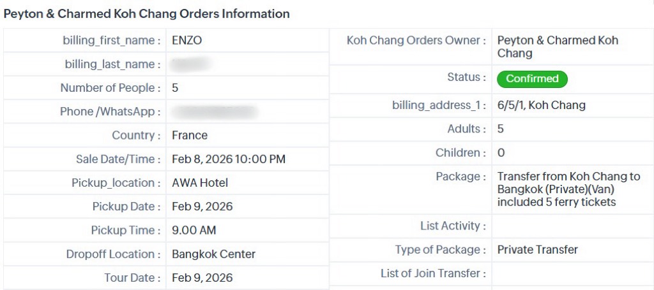The width and height of the screenshot is (654, 290).
Task: Click the Pickup Date value field
Action: [202, 207]
